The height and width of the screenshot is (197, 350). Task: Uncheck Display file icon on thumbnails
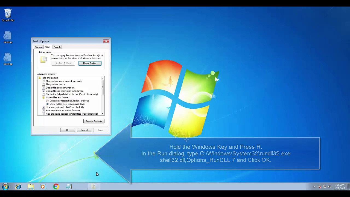[x=43, y=88]
